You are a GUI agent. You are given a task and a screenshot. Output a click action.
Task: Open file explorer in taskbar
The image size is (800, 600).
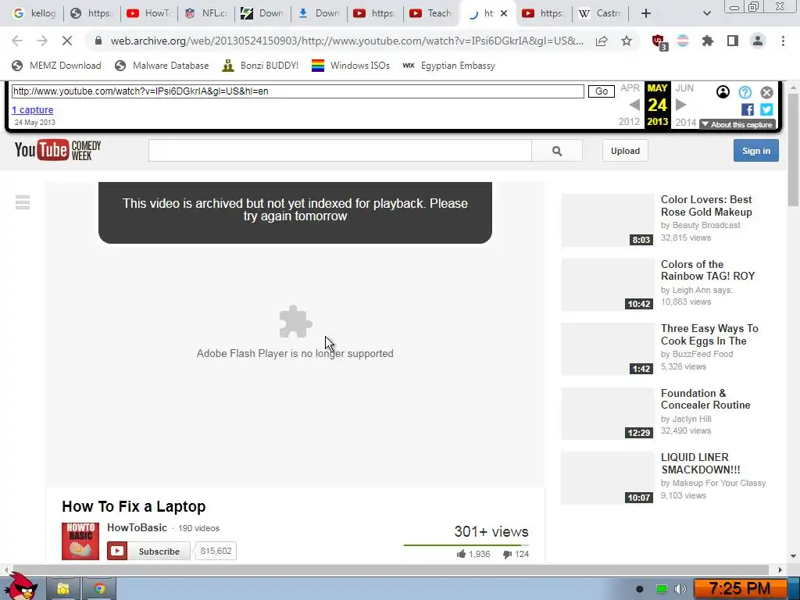click(63, 589)
